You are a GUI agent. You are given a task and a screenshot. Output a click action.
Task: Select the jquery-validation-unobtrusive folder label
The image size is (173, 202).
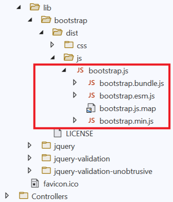point(103,172)
